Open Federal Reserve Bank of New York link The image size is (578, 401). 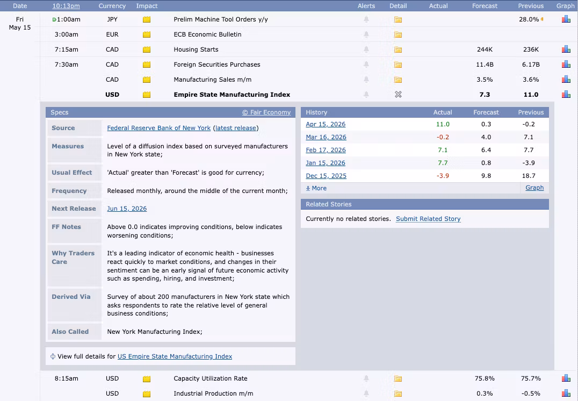tap(159, 128)
